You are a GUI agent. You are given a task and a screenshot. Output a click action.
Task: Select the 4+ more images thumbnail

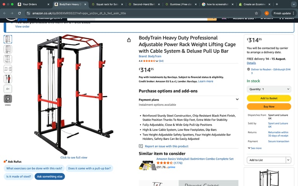pyautogui.click(x=8, y=89)
